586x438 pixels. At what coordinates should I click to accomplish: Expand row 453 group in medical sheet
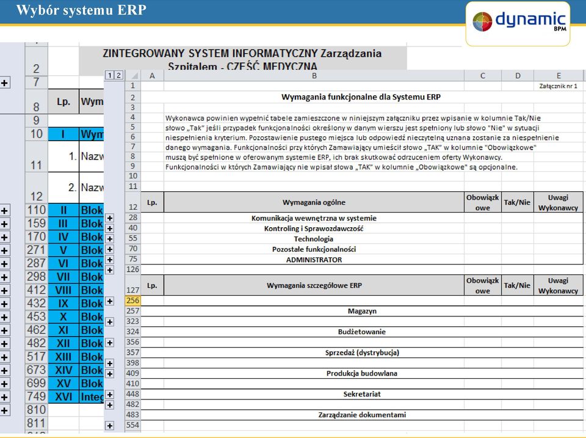coord(4,317)
